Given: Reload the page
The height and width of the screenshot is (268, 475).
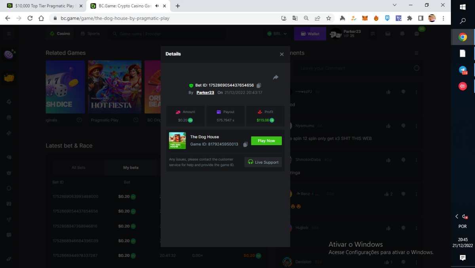Looking at the screenshot, I should tap(30, 18).
